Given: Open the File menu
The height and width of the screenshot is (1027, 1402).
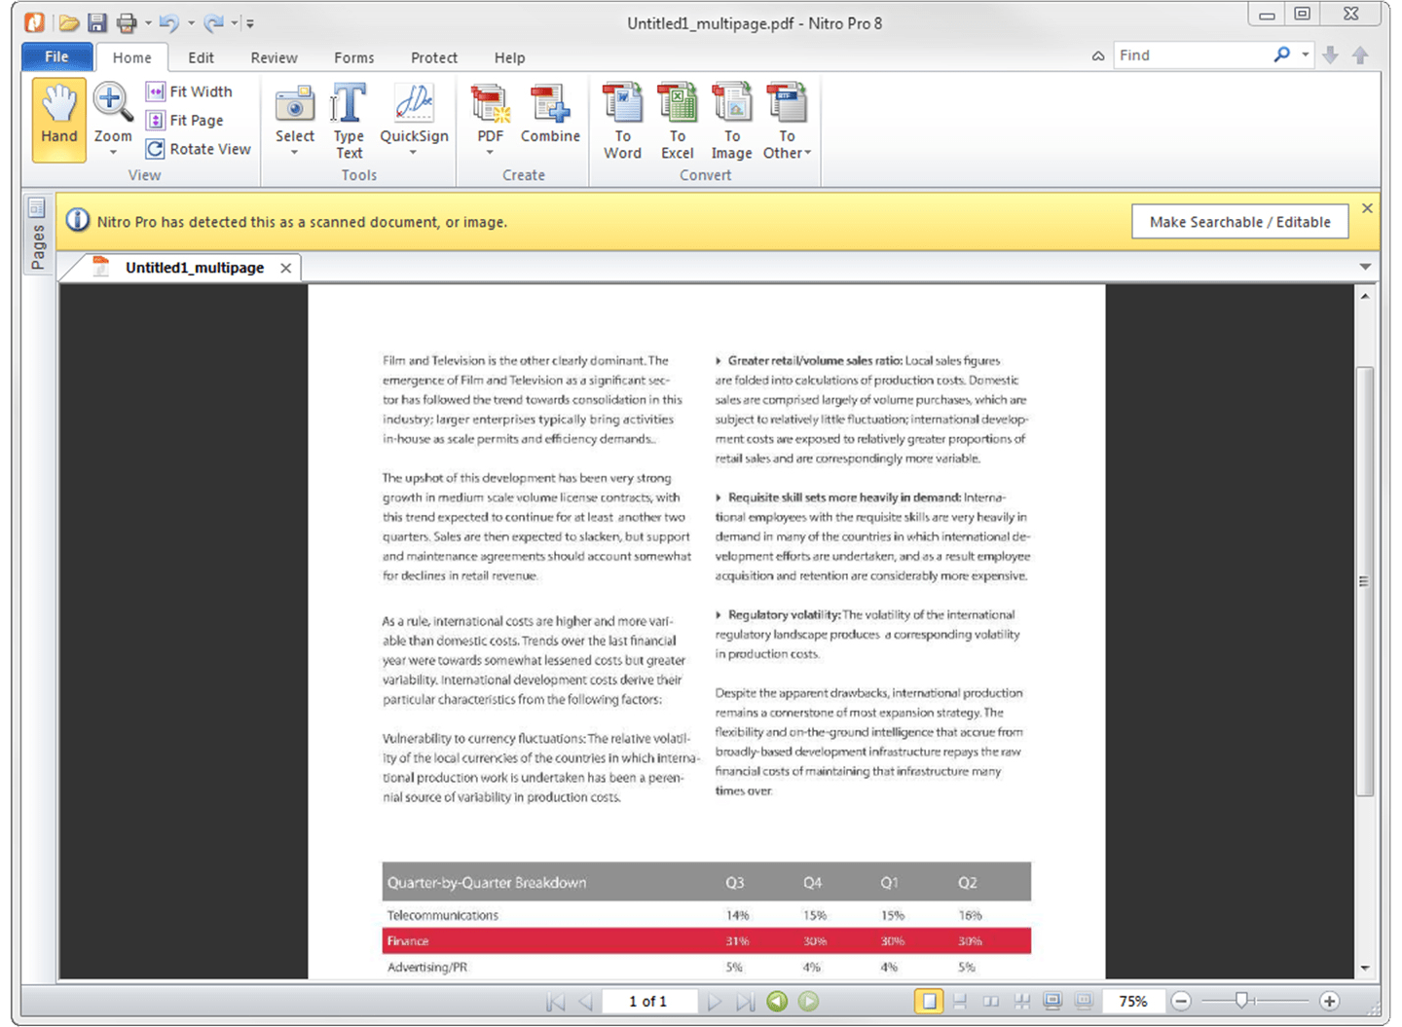Looking at the screenshot, I should click(55, 56).
